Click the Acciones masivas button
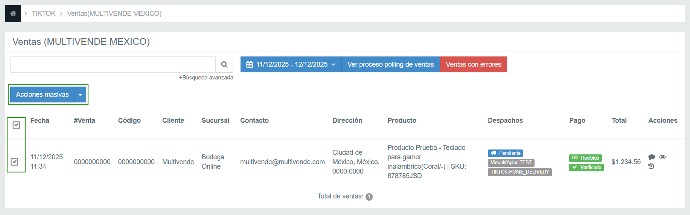690x215 pixels. tap(42, 95)
